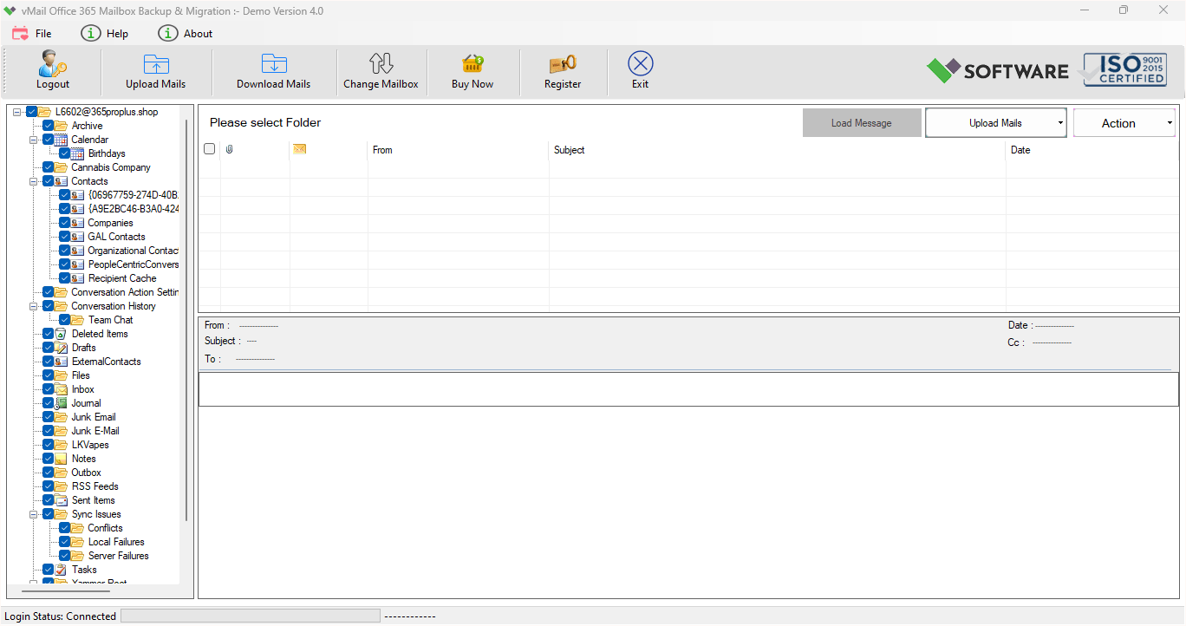The width and height of the screenshot is (1186, 626).
Task: Click the ExternalContacts contact card icon
Action: pyautogui.click(x=61, y=362)
